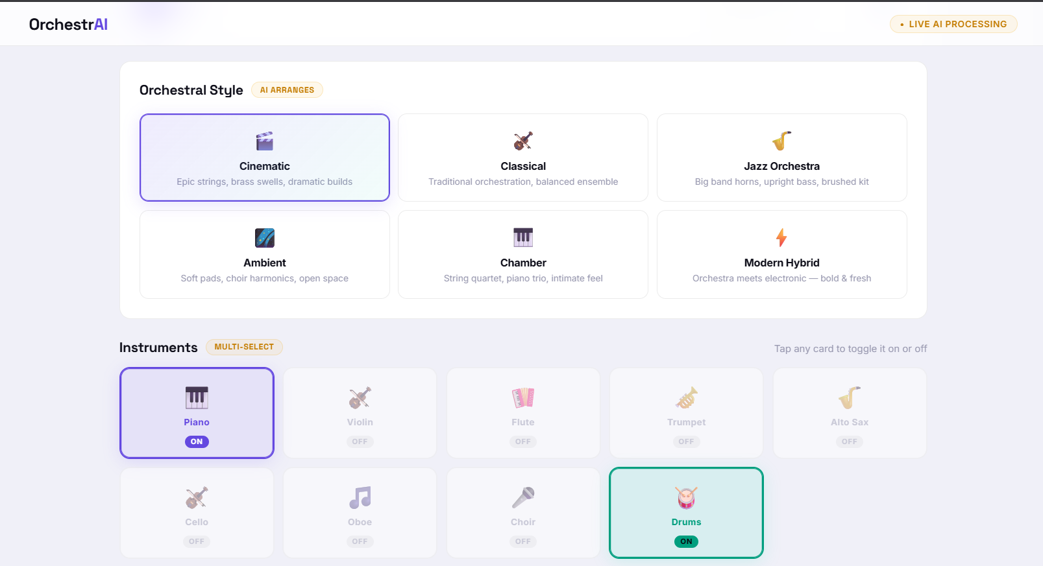
Task: Click the Modern Hybrid style title
Action: (781, 263)
